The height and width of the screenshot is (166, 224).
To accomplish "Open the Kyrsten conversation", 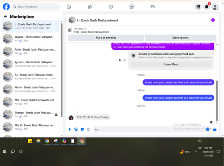I will (x=30, y=64).
